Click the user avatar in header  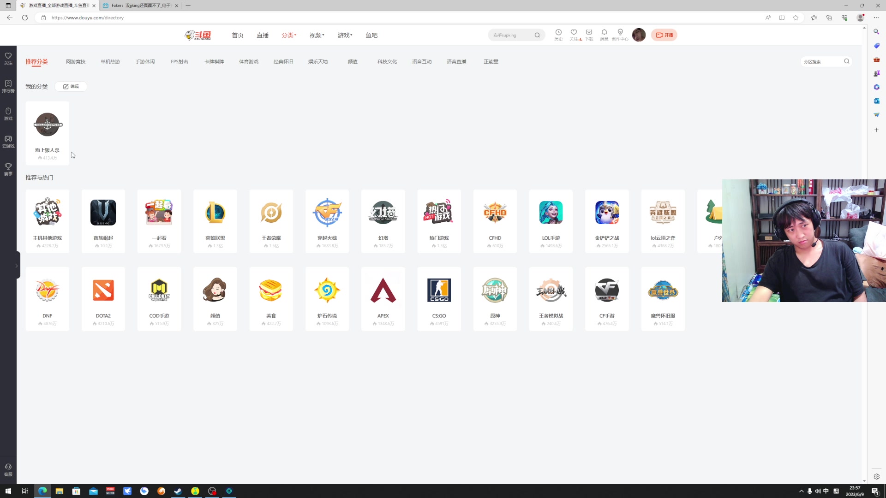click(x=639, y=35)
